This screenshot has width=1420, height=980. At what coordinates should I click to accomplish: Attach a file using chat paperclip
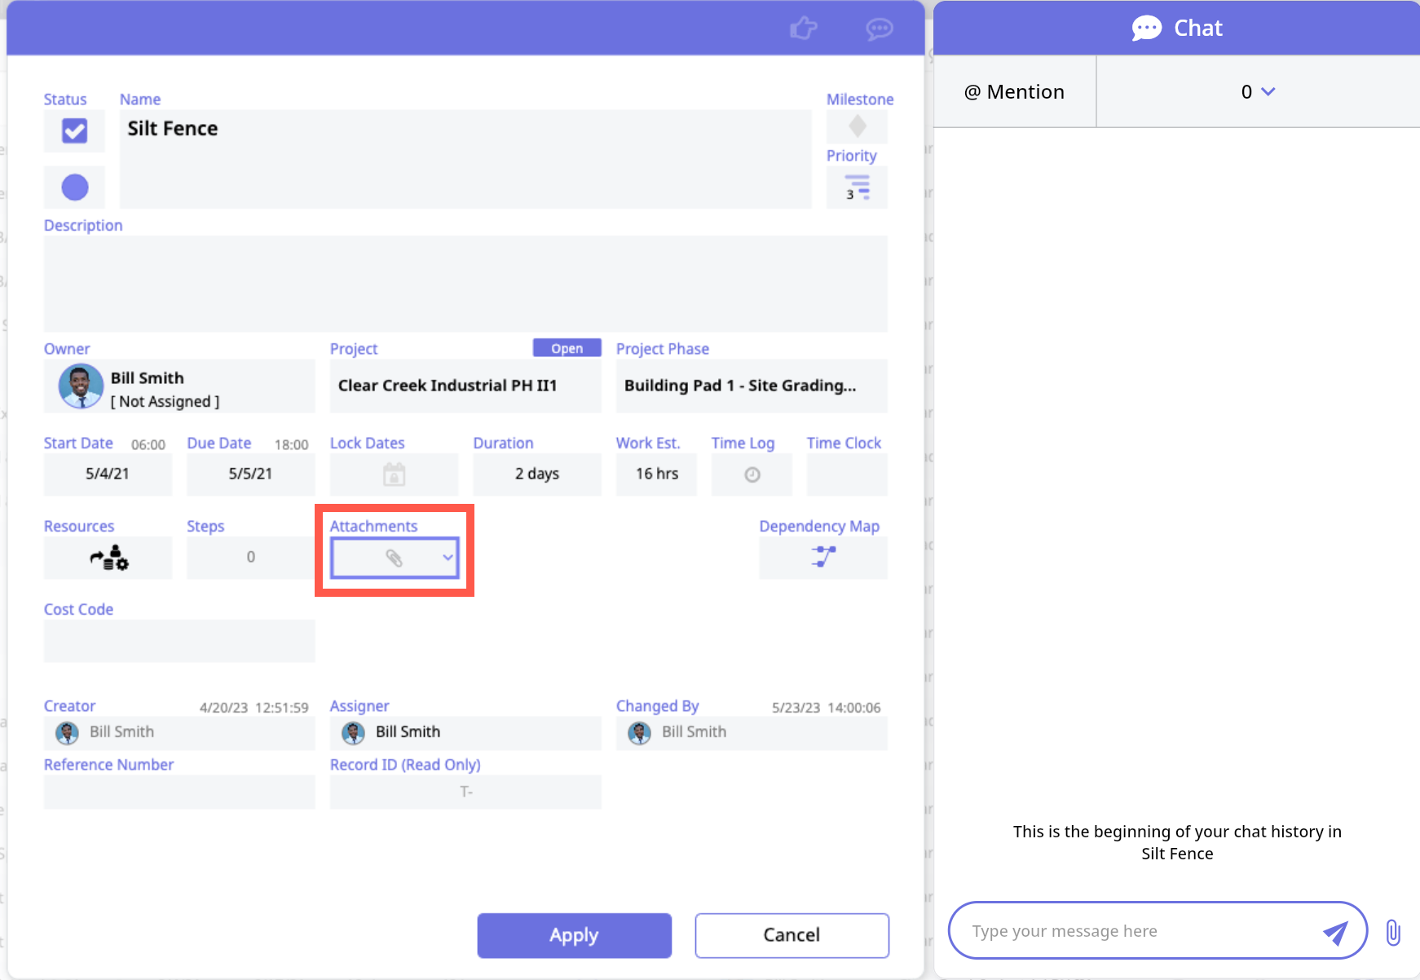1393,932
